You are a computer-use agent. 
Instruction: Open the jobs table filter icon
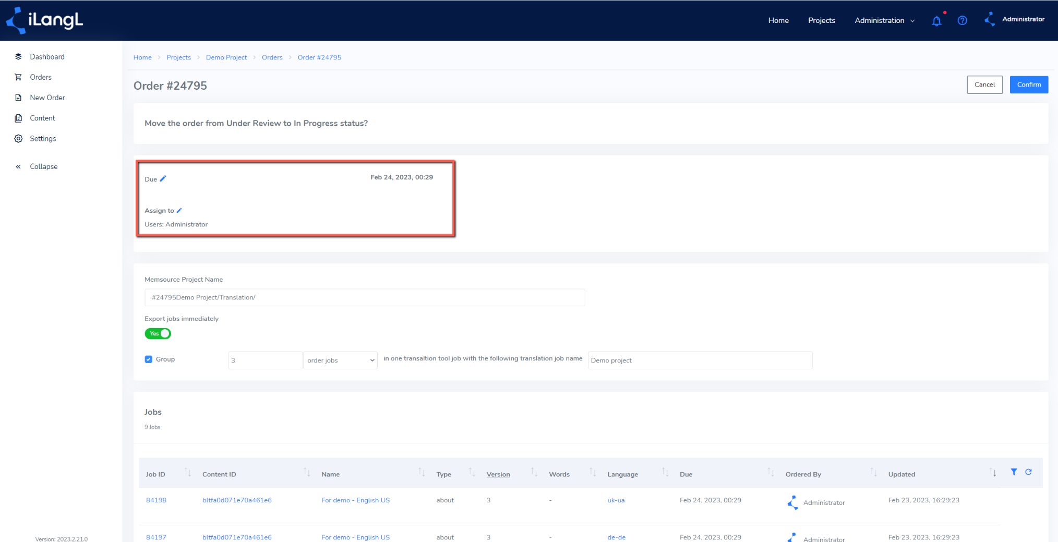pyautogui.click(x=1014, y=472)
